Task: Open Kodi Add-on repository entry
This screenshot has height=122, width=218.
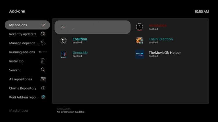Action: pyautogui.click(x=27, y=97)
